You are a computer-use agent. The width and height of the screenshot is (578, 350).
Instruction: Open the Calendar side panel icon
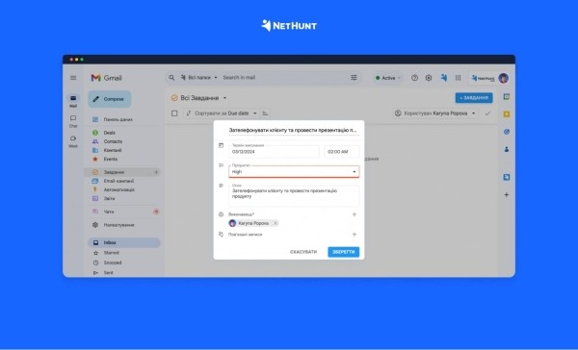507,97
